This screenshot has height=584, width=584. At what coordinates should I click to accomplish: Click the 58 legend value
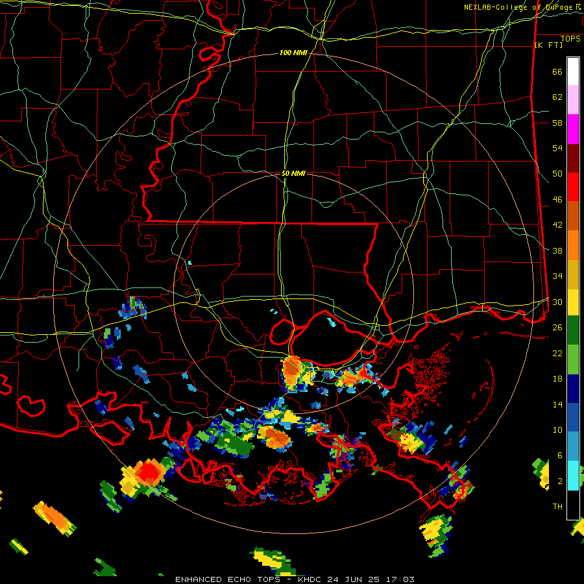tap(557, 123)
